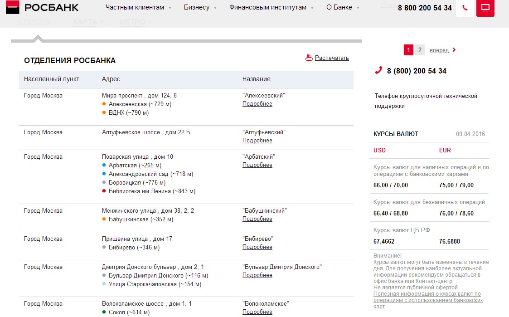509x317 pixels.
Task: Open the useful info link about card exchange rates
Action: 427,300
